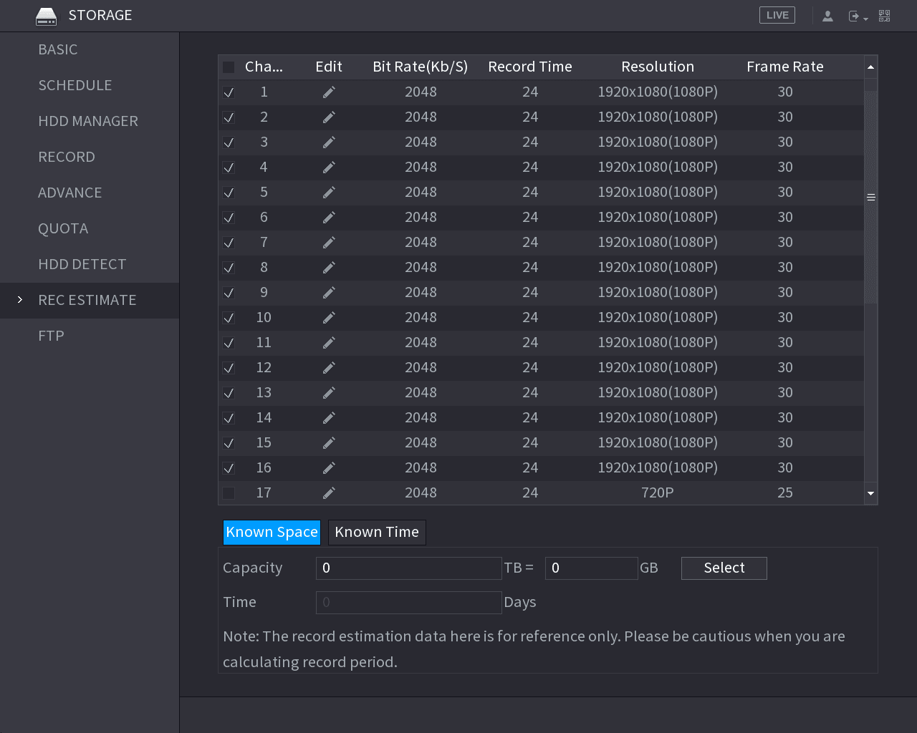Open the ADVANCE menu item
Viewport: 917px width, 733px height.
coord(90,193)
